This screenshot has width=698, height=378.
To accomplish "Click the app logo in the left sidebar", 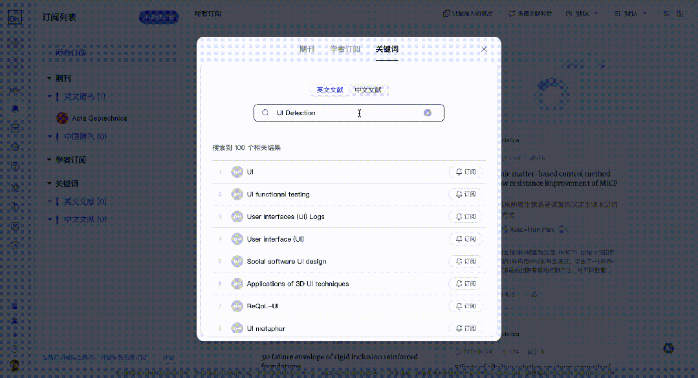I will coord(14,17).
